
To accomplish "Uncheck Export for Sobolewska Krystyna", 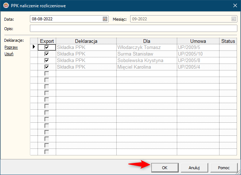I will [47, 60].
